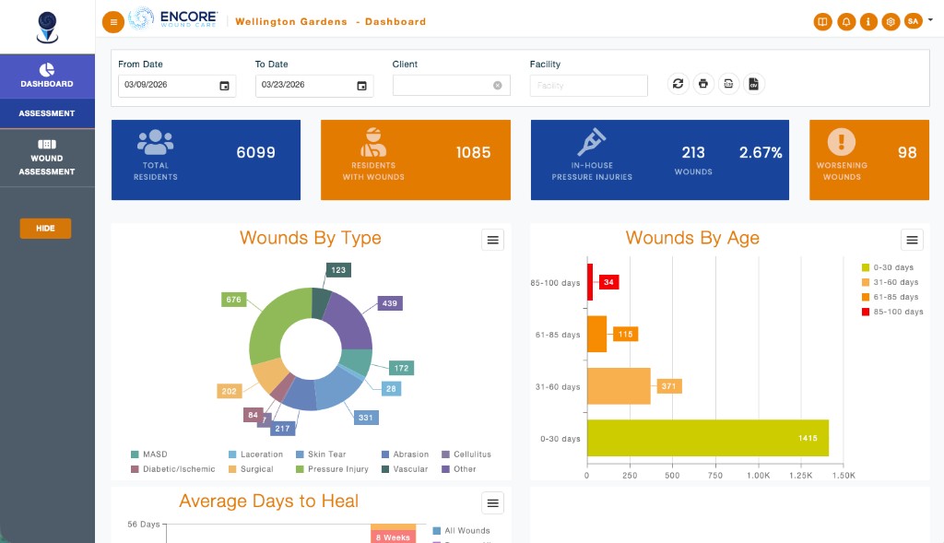Toggle Skin Tear legend item

coord(321,454)
